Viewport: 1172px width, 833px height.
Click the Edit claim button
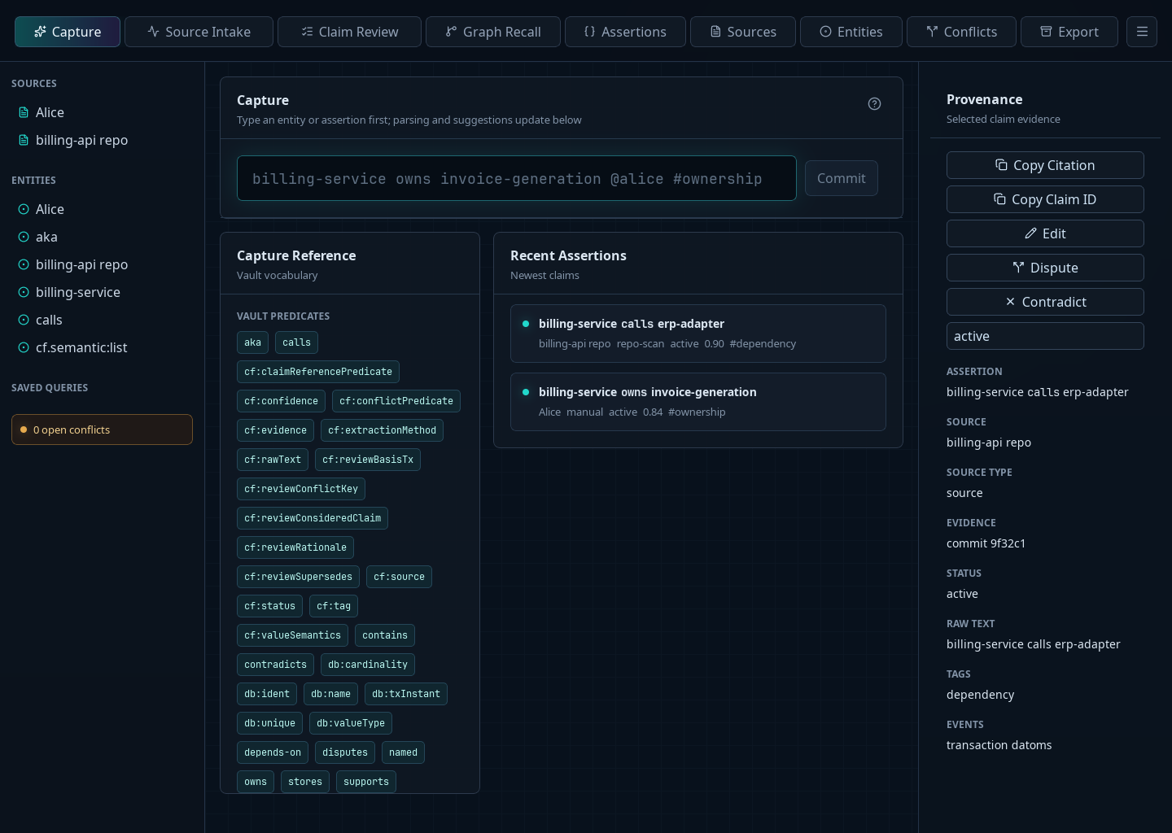pyautogui.click(x=1045, y=233)
